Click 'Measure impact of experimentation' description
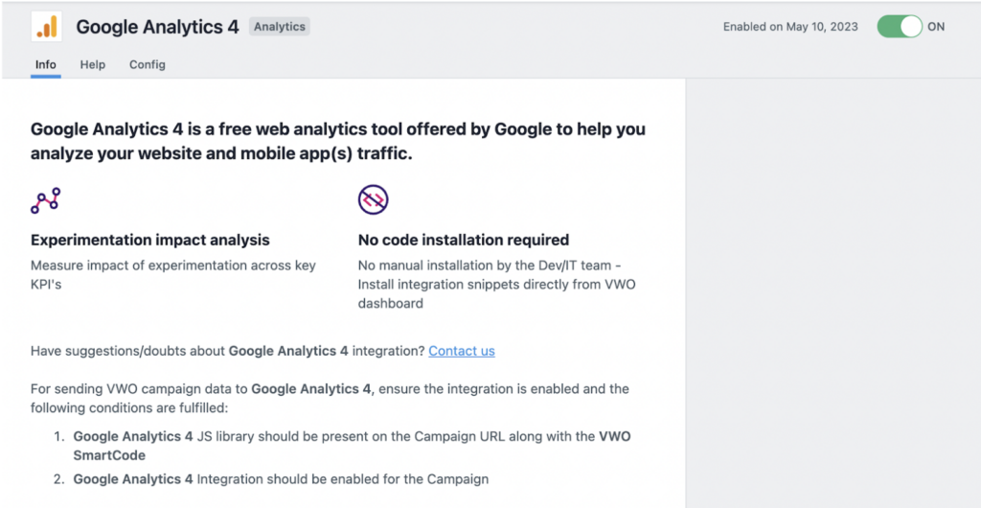This screenshot has height=508, width=981. click(x=173, y=275)
